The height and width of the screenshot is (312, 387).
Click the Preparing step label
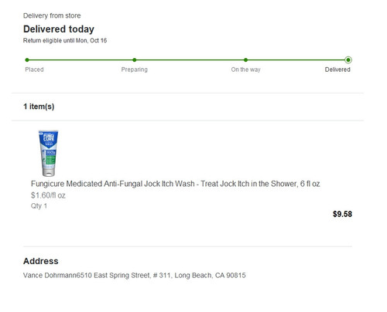click(135, 70)
